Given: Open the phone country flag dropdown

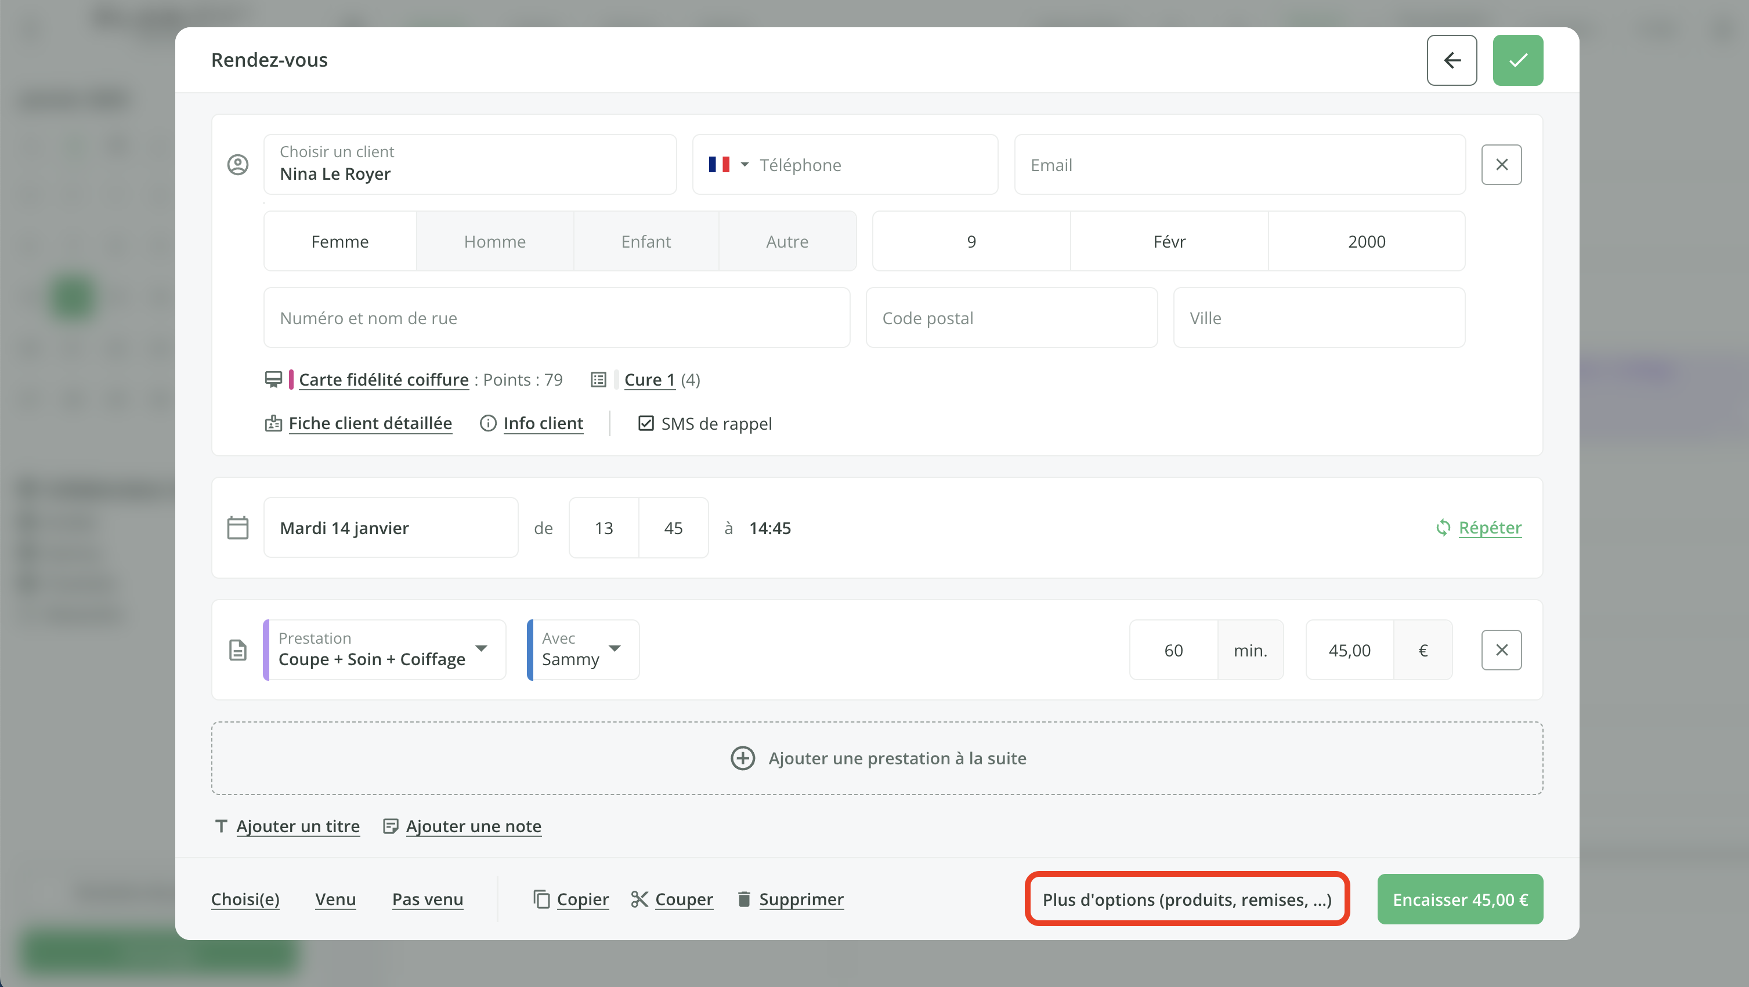Looking at the screenshot, I should pos(728,165).
